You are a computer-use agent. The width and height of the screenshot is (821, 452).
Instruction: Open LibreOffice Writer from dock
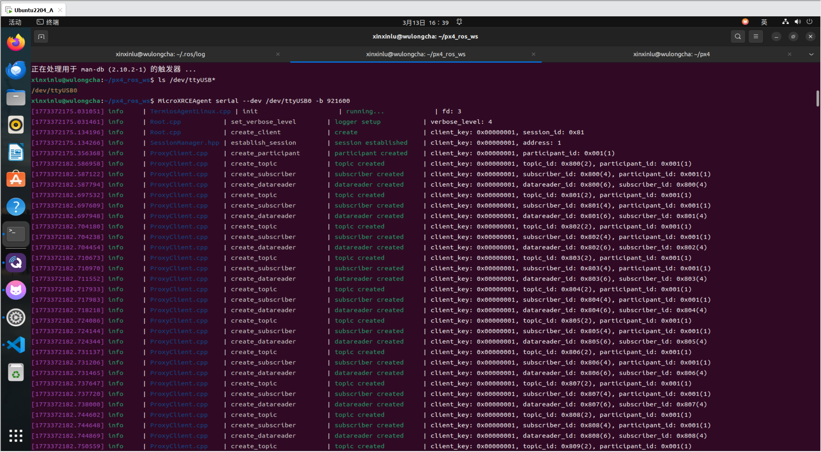click(x=16, y=152)
